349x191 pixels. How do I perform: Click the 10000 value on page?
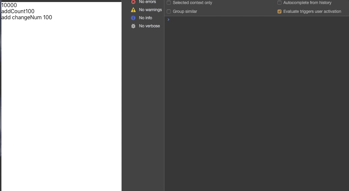pos(9,5)
